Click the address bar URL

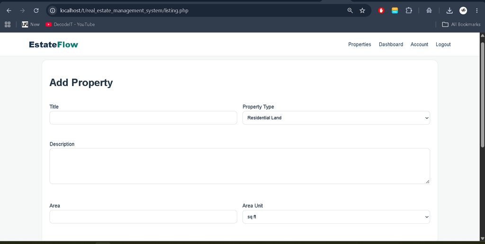[124, 10]
